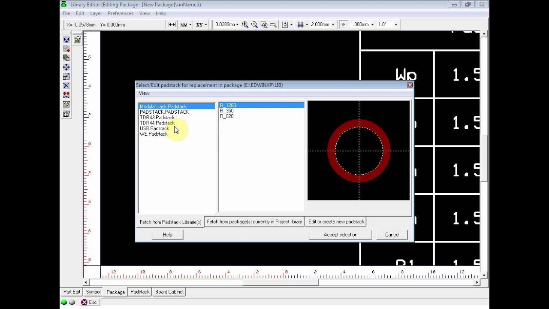This screenshot has width=549, height=309.
Task: Open the Preferences menu
Action: (121, 13)
